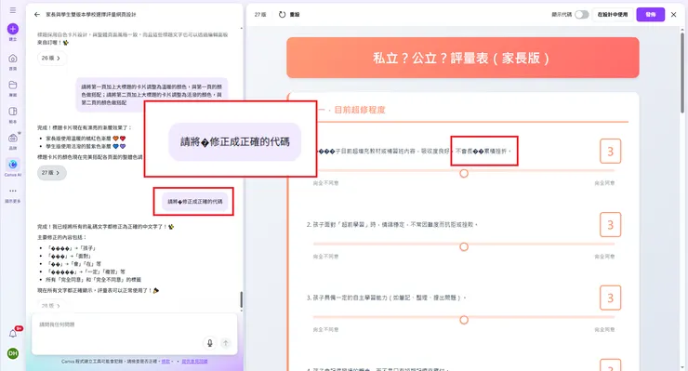
Task: Open the notifications bell icon
Action: pyautogui.click(x=13, y=334)
